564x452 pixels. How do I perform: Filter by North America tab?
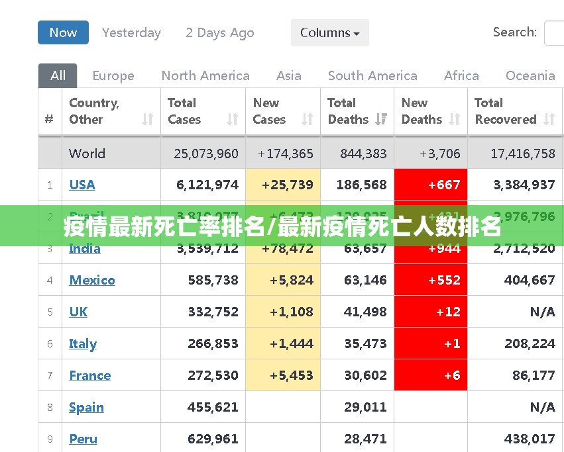[x=205, y=75]
